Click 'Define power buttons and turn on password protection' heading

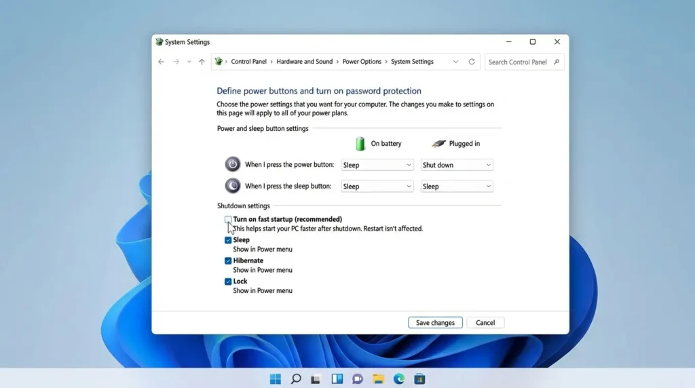(319, 91)
